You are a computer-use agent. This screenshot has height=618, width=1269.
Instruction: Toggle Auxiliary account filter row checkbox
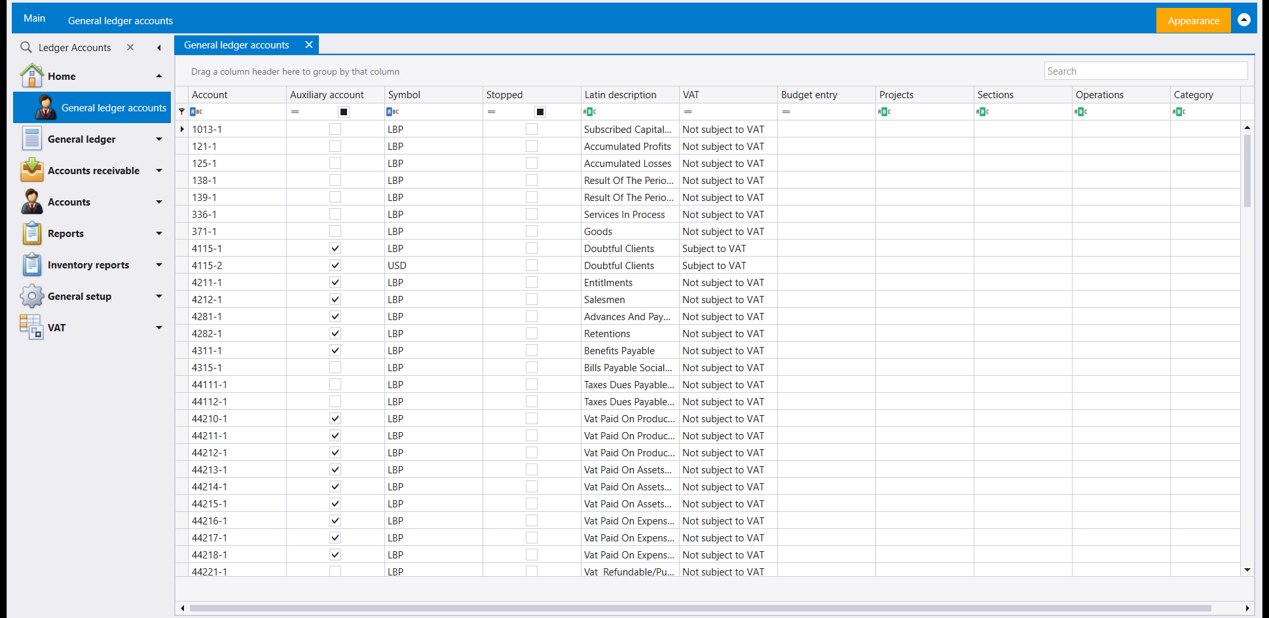click(344, 112)
